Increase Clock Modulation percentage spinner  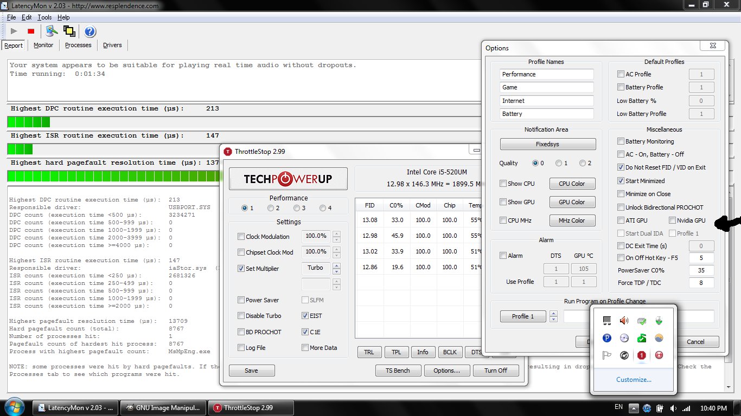(336, 233)
